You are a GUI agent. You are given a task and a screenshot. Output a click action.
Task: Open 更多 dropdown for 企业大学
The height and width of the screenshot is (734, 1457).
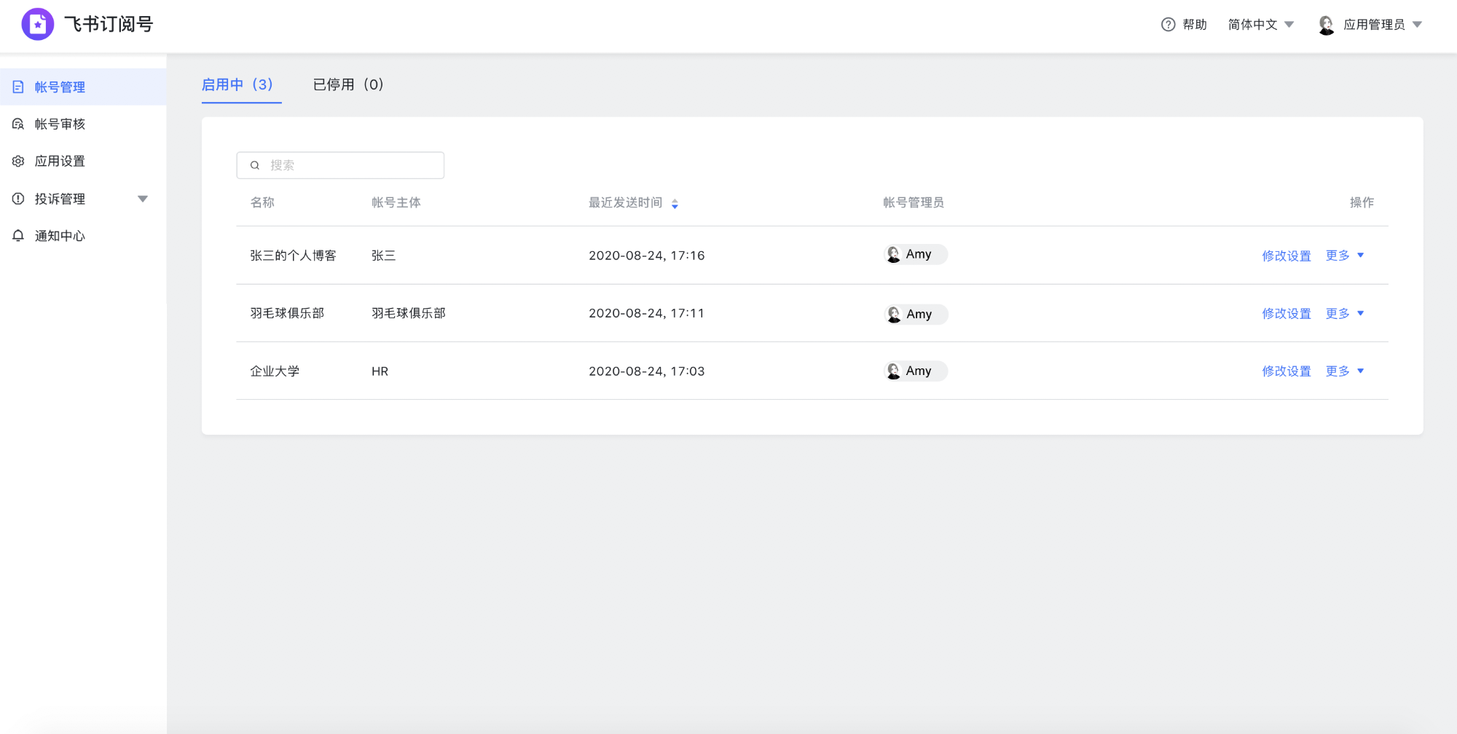[x=1344, y=371]
